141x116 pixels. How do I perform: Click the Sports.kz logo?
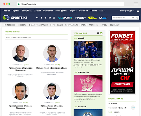point(15,18)
